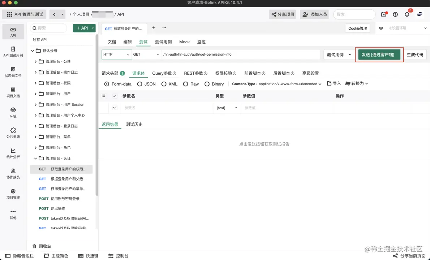Select the Binary radio button
Image resolution: width=430 pixels, height=260 pixels.
(x=207, y=84)
